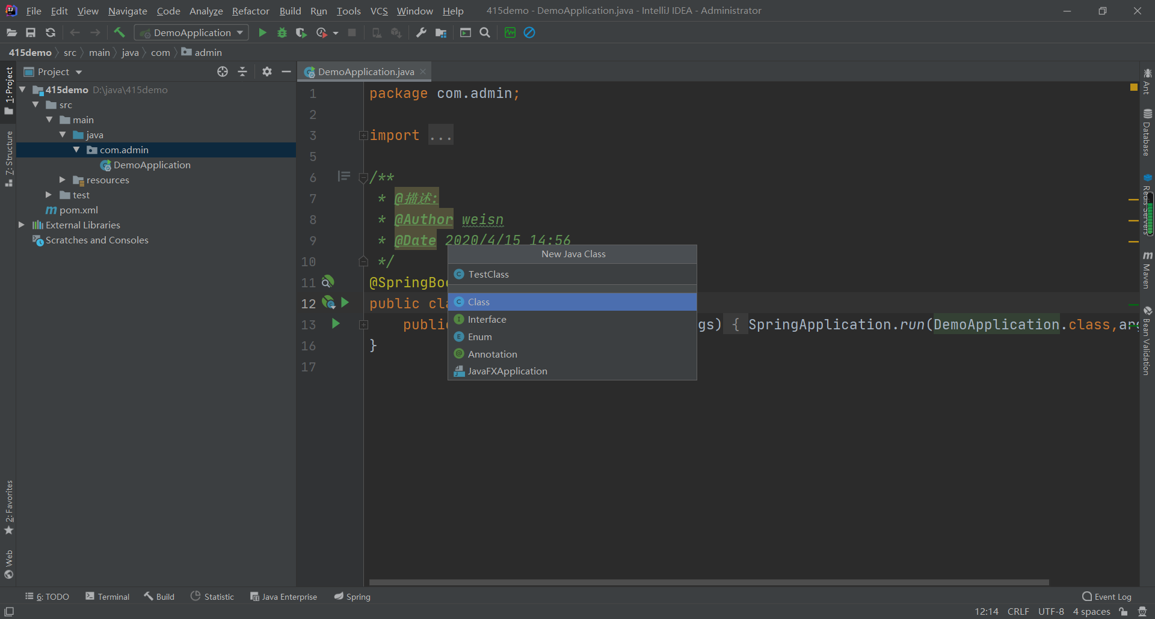Expand the folded main method on line 13
This screenshot has width=1155, height=619.
(x=363, y=325)
